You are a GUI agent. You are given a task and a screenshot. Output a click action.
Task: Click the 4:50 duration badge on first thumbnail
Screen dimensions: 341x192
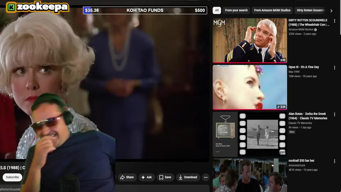coord(283,60)
